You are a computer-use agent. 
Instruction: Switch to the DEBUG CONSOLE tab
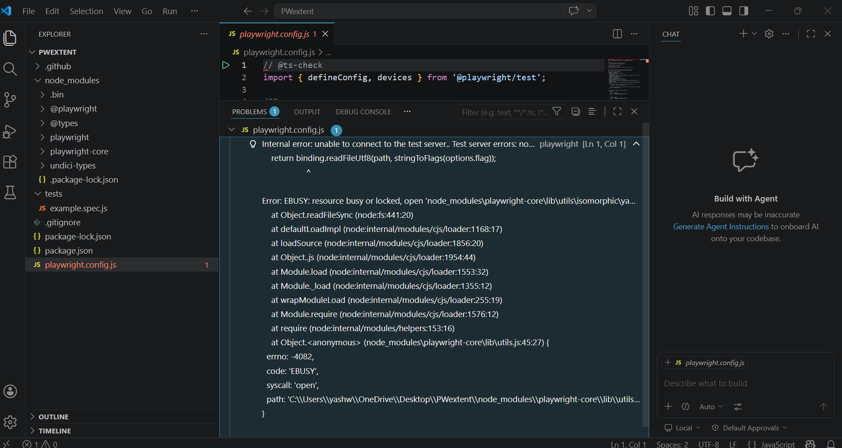pos(363,112)
